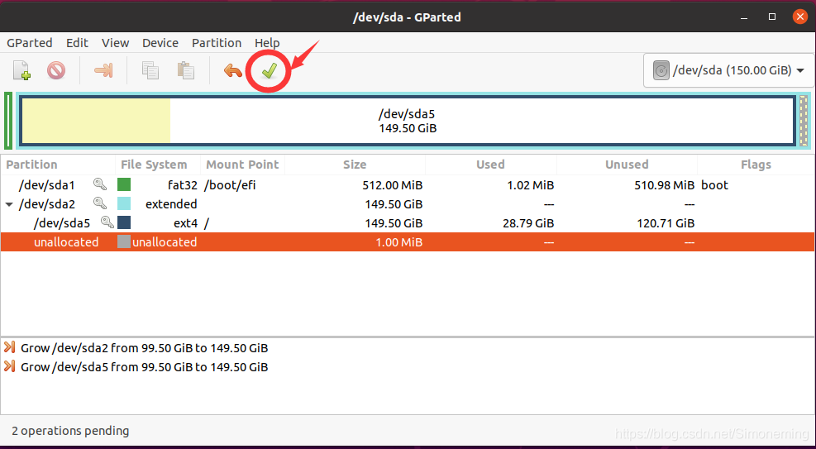816x449 pixels.
Task: Click the New partition toolbar icon
Action: tap(21, 70)
